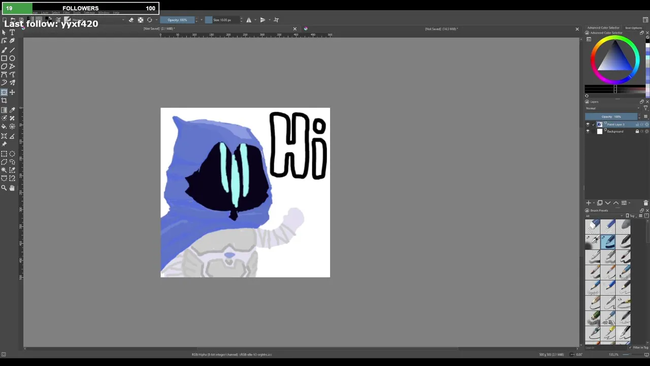Open the layer properties menu arrow
This screenshot has width=650, height=366.
tap(630, 203)
